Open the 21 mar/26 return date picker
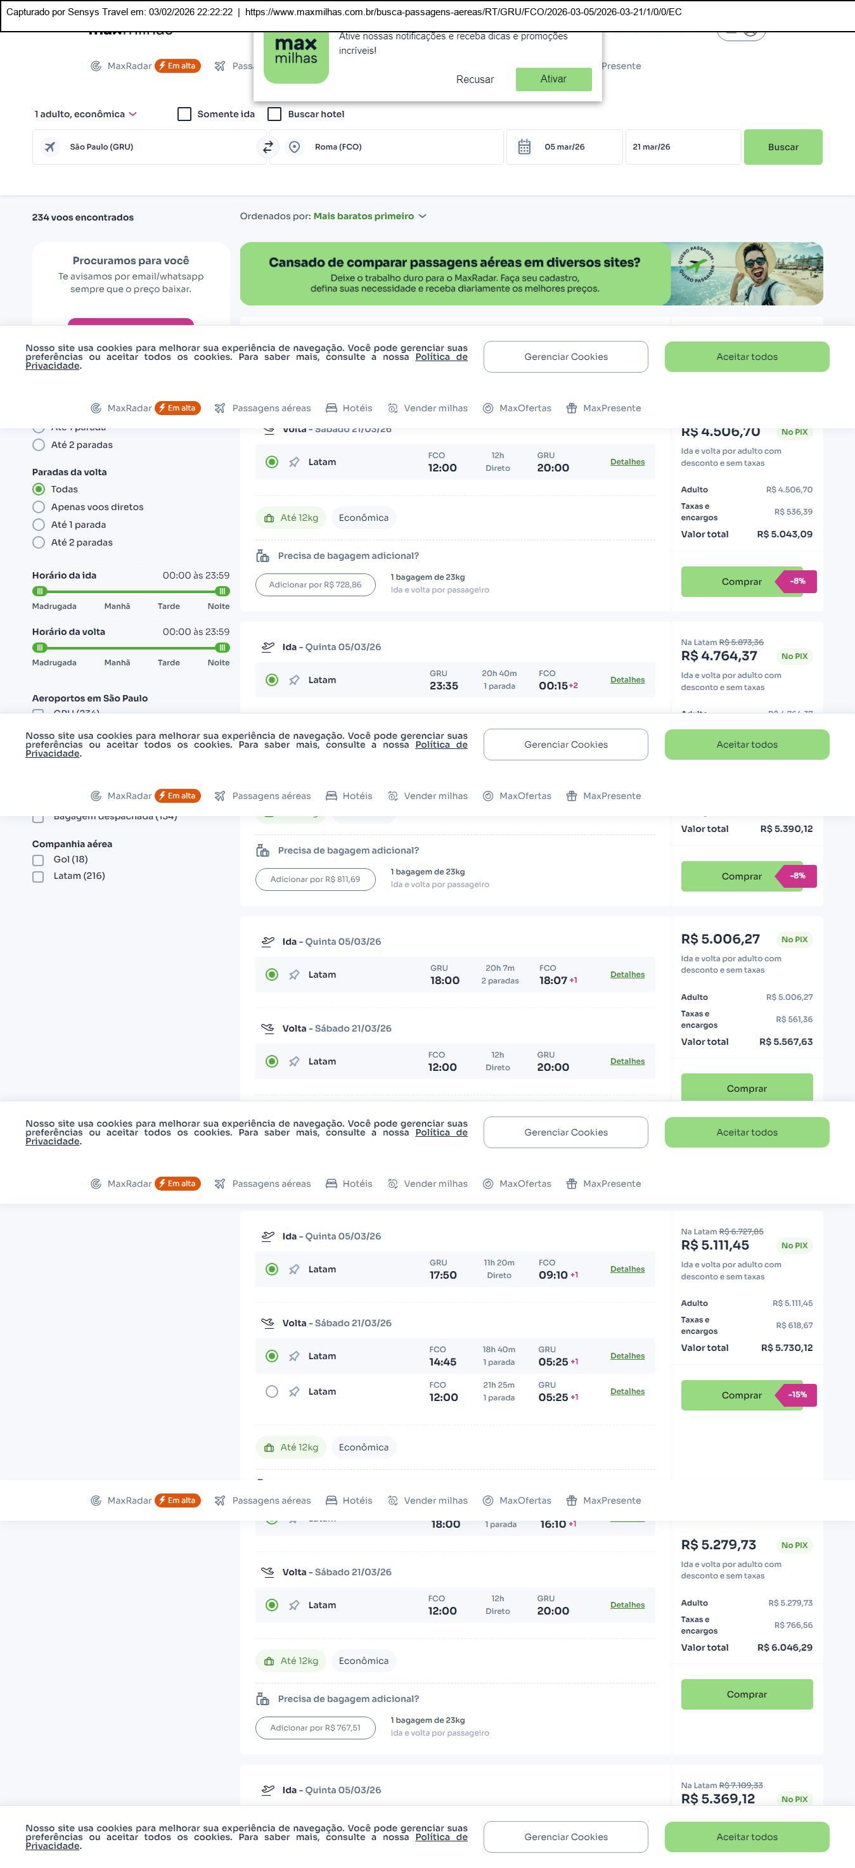This screenshot has height=1868, width=855. click(683, 147)
